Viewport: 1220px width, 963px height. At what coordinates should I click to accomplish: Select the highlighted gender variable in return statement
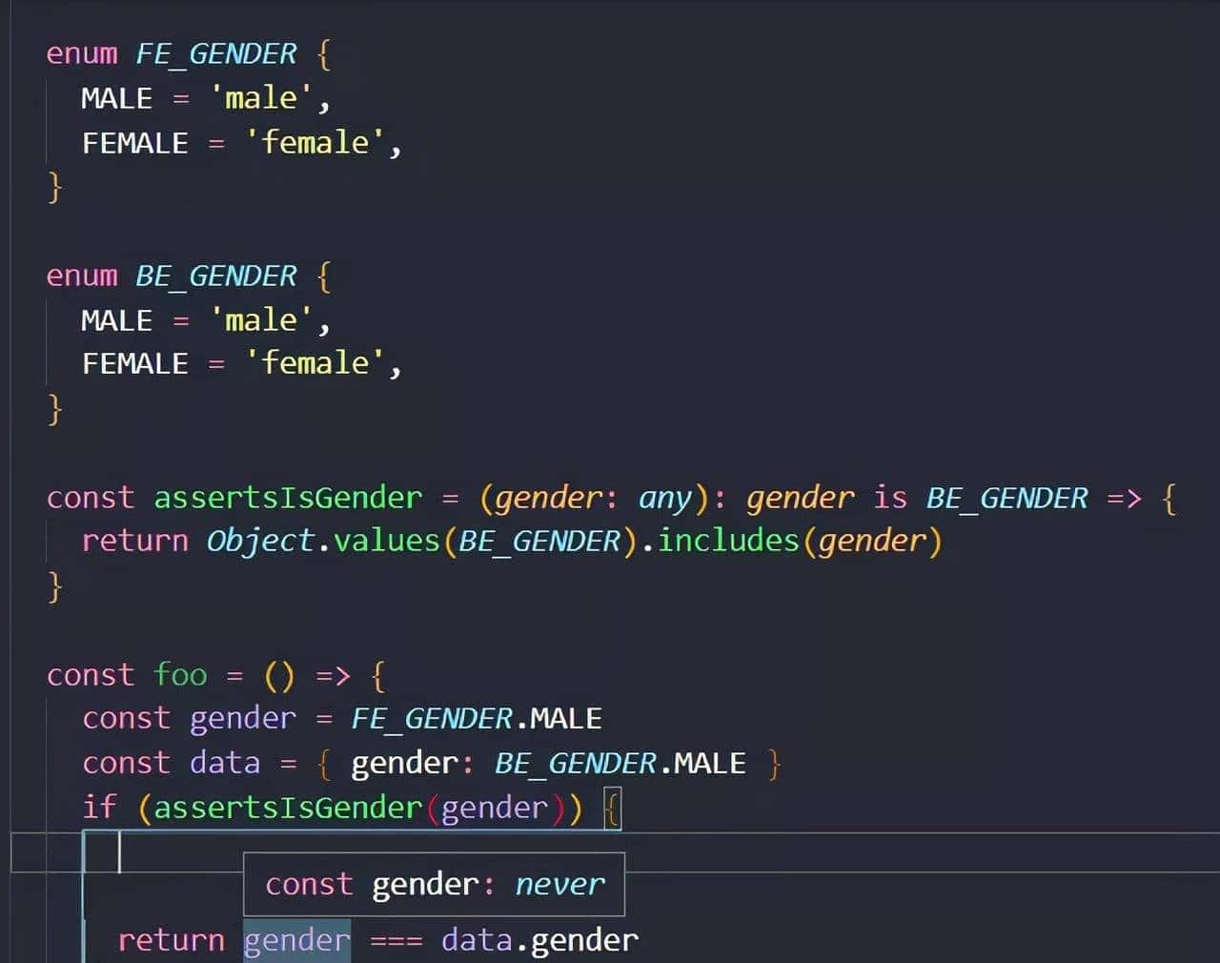tap(295, 939)
